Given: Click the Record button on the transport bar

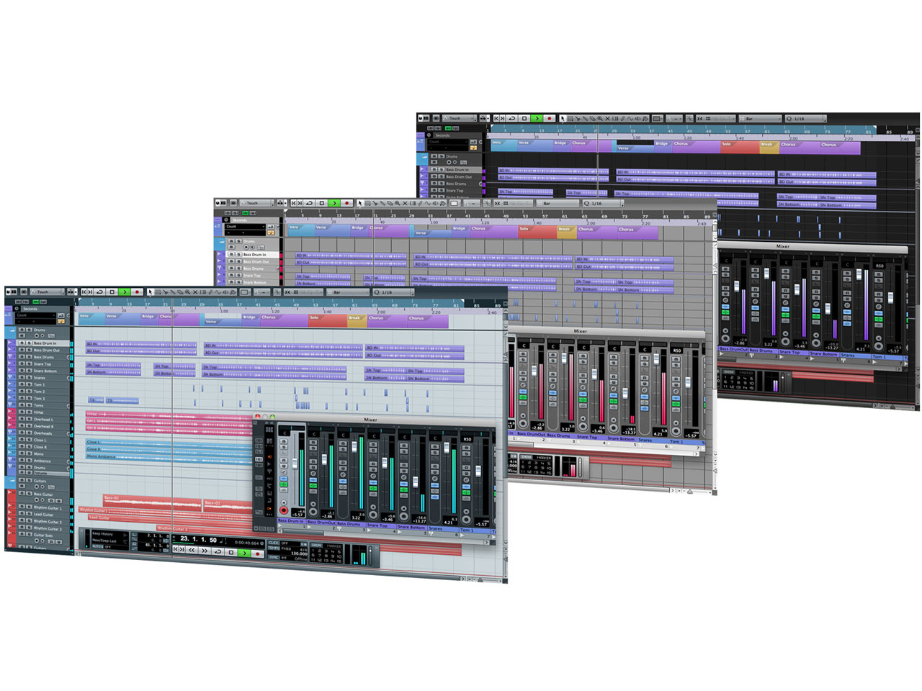Looking at the screenshot, I should [x=256, y=553].
